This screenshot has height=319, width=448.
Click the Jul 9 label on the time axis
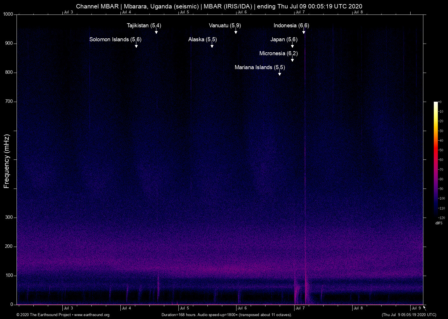point(416,308)
